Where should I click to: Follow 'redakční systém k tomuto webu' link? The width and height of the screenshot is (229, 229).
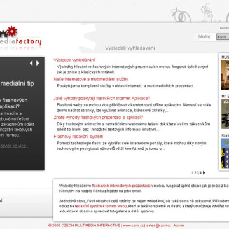pyautogui.click(x=101, y=206)
